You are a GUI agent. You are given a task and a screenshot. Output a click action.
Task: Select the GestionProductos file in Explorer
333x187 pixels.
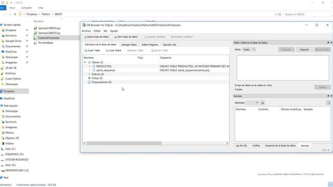pyautogui.click(x=48, y=38)
